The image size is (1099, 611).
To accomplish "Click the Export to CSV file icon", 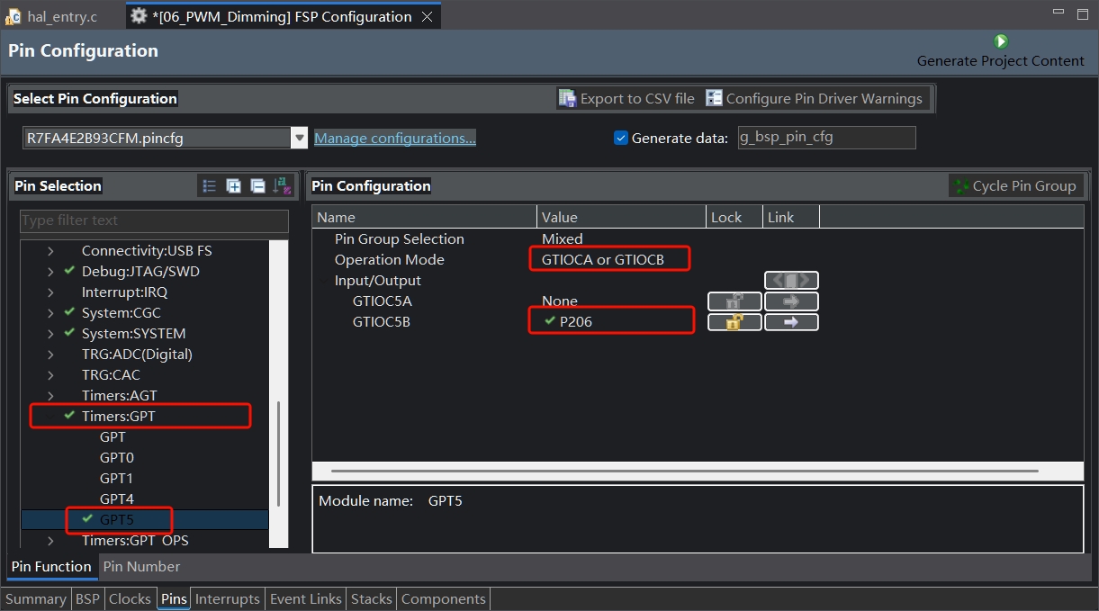I will (567, 98).
